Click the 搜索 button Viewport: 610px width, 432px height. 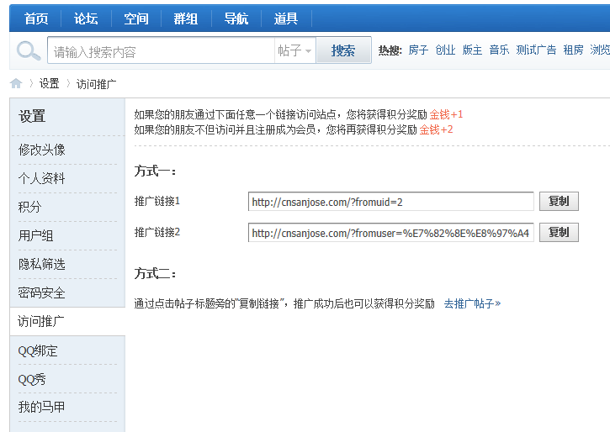click(x=343, y=50)
